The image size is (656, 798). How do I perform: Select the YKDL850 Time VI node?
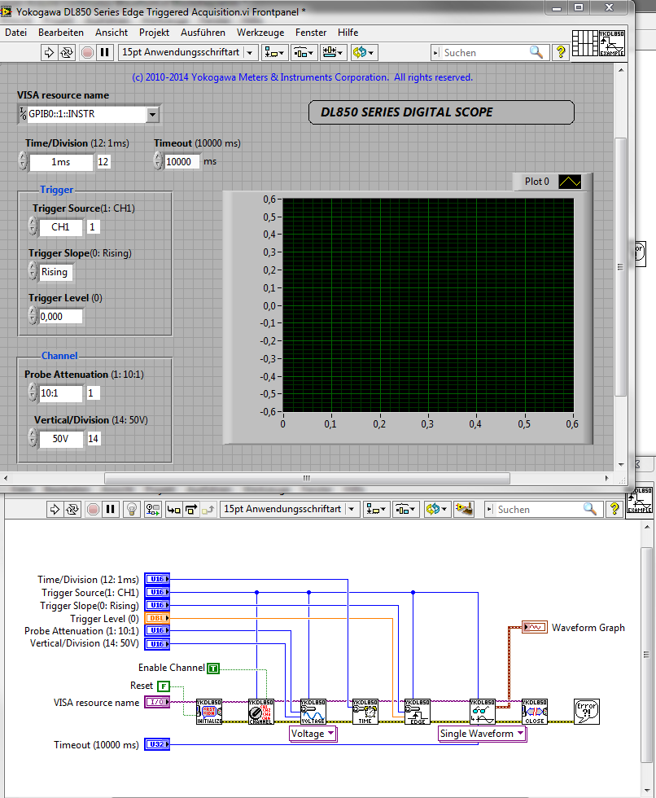point(365,712)
